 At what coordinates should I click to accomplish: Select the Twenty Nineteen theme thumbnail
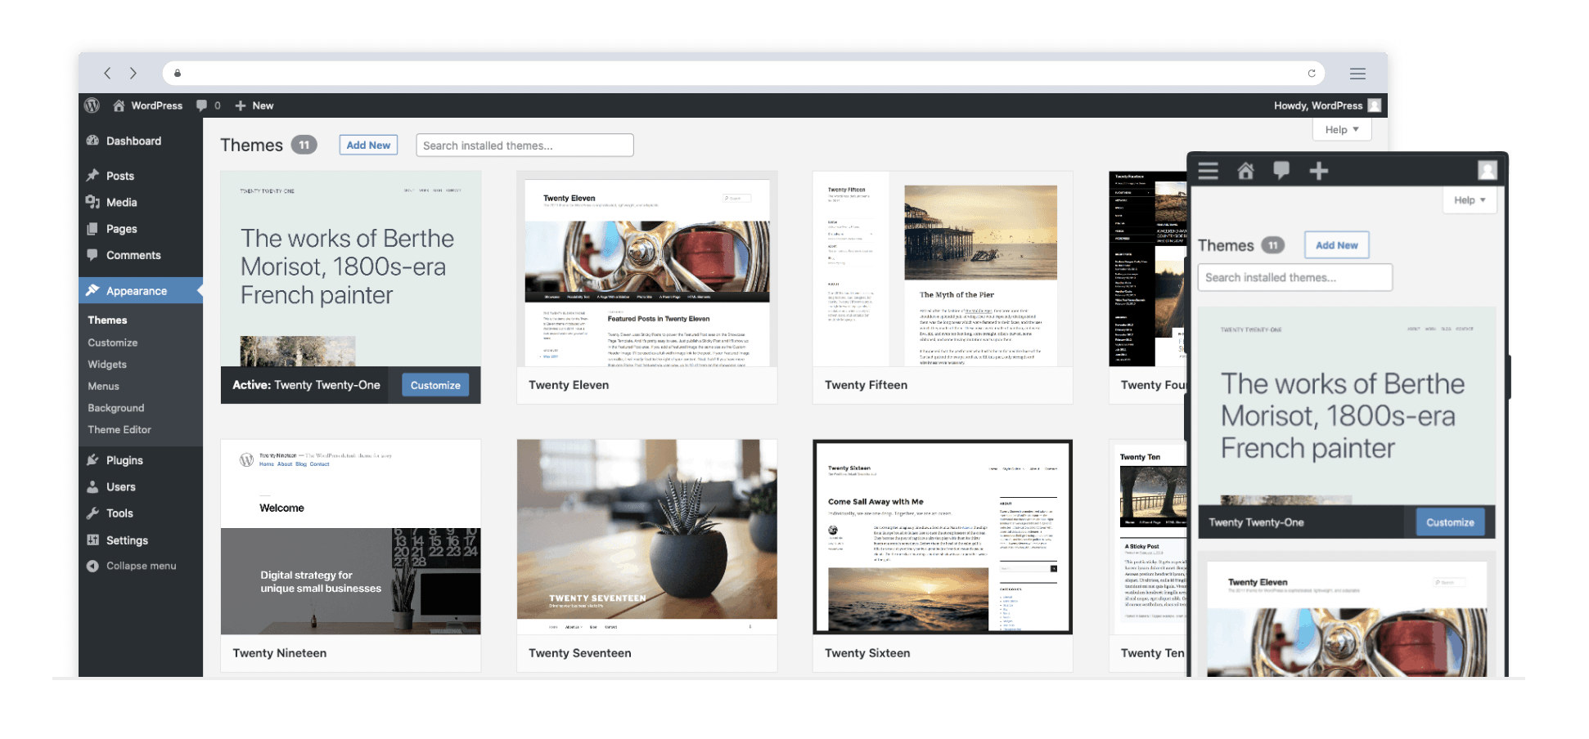point(350,537)
